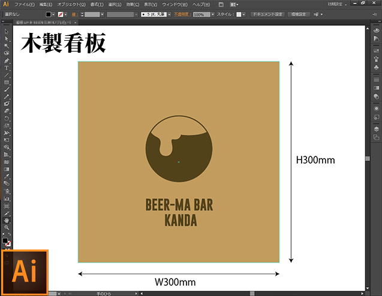The width and height of the screenshot is (382, 296).
Task: Open the ヘルプ(H) menu
Action: tap(201, 4)
